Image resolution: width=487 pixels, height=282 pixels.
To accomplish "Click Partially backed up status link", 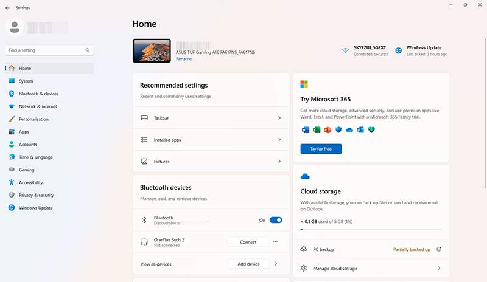I will tap(412, 249).
